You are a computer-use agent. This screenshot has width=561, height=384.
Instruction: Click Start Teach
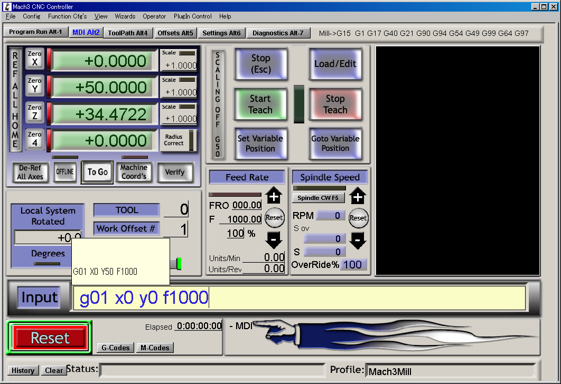pyautogui.click(x=261, y=104)
